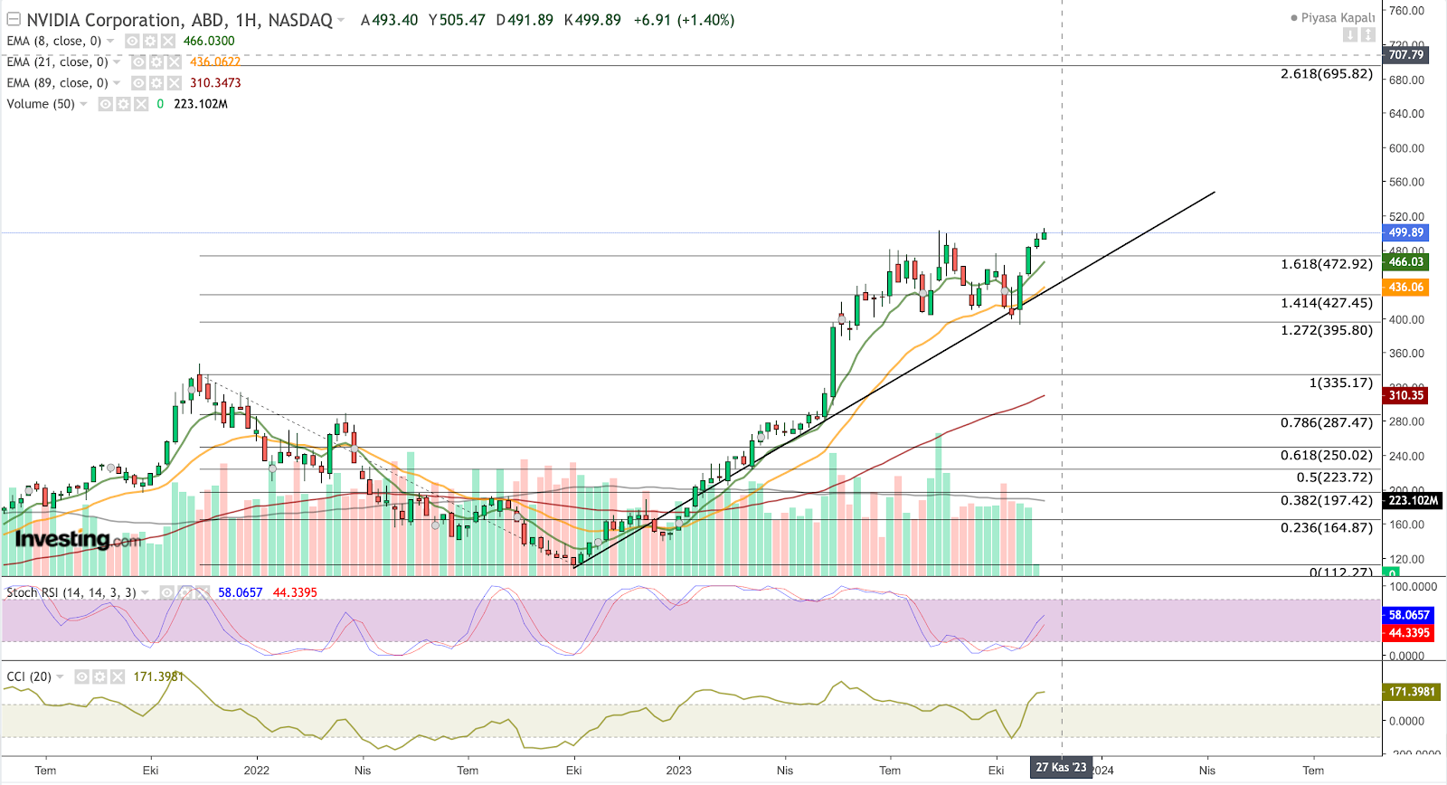Select Fibonacci level 1.618(472.92) label
1447x785 pixels.
coord(1327,264)
